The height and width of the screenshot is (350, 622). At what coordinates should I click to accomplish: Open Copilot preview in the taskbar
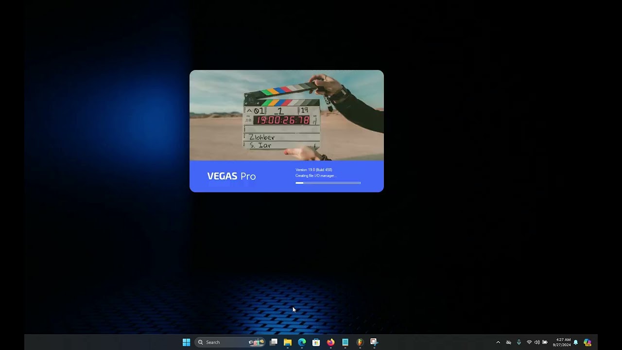coord(587,342)
